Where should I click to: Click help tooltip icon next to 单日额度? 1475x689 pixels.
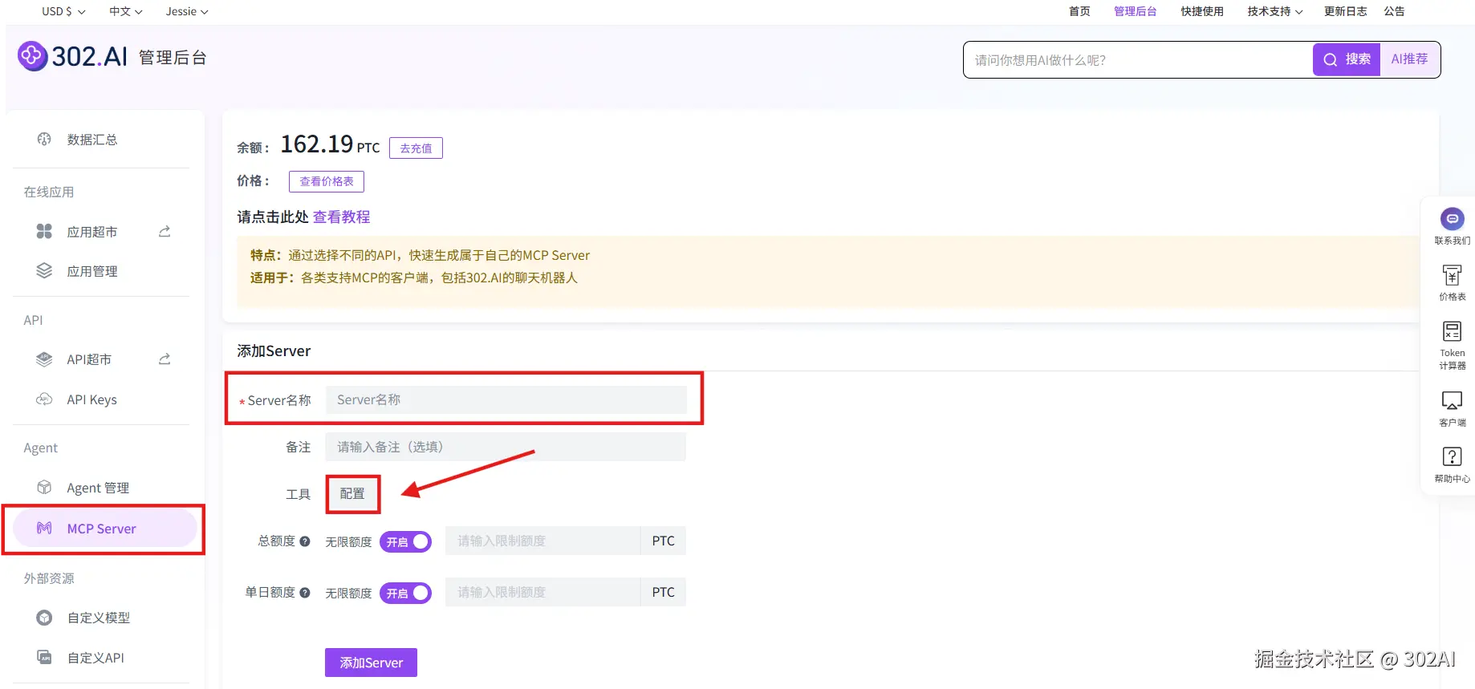click(x=305, y=593)
